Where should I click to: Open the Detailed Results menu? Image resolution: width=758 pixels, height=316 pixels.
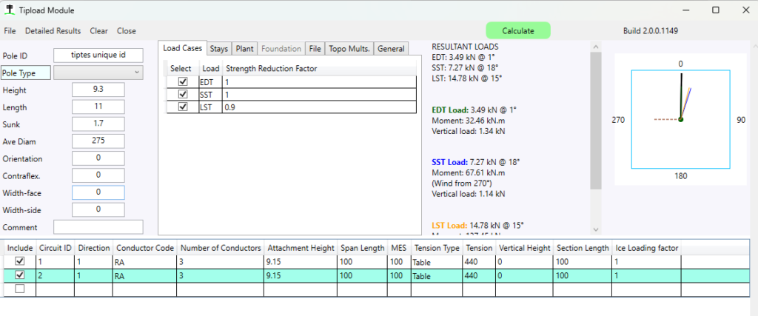pyautogui.click(x=53, y=31)
